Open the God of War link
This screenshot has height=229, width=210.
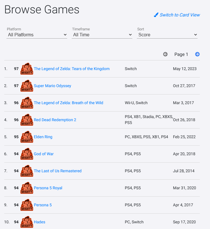click(44, 154)
